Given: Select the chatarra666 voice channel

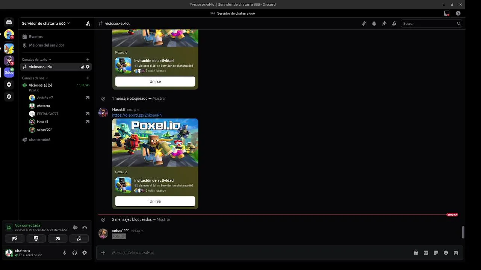Looking at the screenshot, I should click(x=56, y=139).
